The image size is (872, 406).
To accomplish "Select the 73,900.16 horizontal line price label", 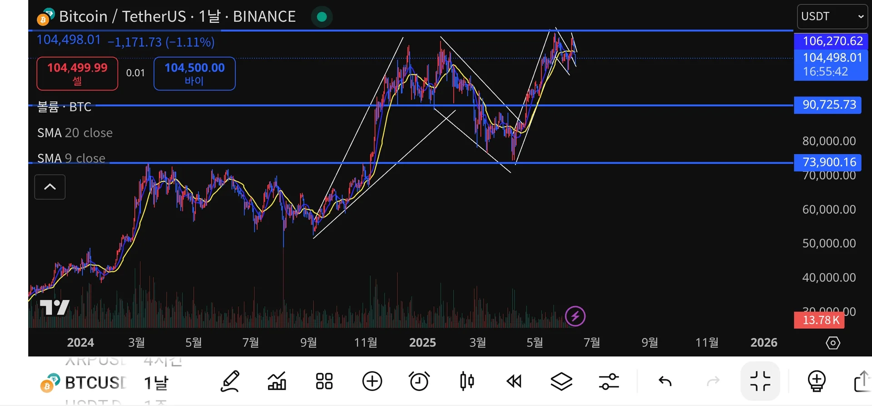I will tap(827, 162).
